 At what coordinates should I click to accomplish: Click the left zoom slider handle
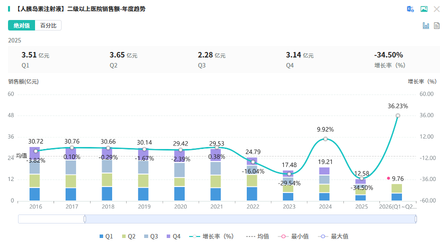(85, 219)
